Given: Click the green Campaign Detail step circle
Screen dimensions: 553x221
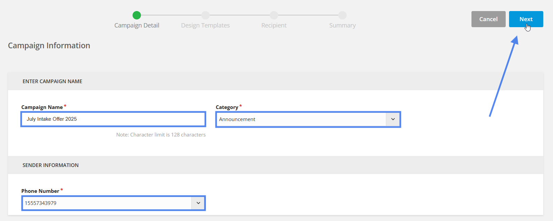Looking at the screenshot, I should pyautogui.click(x=137, y=15).
